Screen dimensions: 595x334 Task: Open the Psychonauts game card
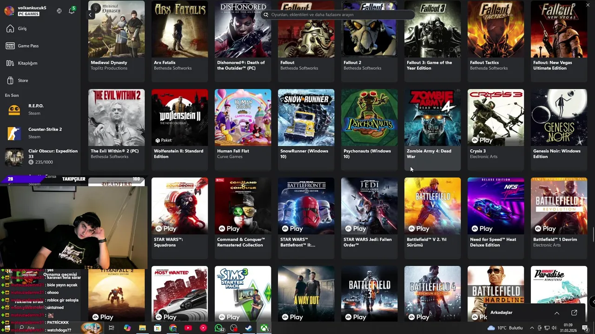pyautogui.click(x=369, y=129)
